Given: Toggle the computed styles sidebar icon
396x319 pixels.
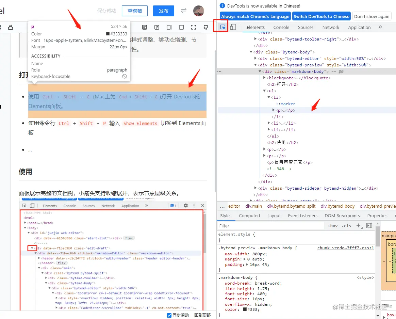Looking at the screenshot, I should point(369,225).
